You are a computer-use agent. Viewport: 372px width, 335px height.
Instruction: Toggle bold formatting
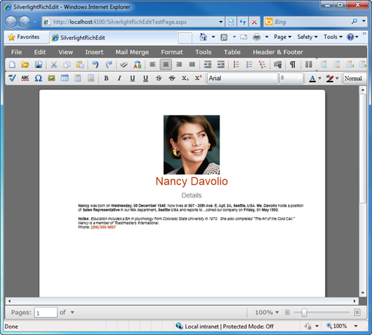pyautogui.click(x=106, y=78)
